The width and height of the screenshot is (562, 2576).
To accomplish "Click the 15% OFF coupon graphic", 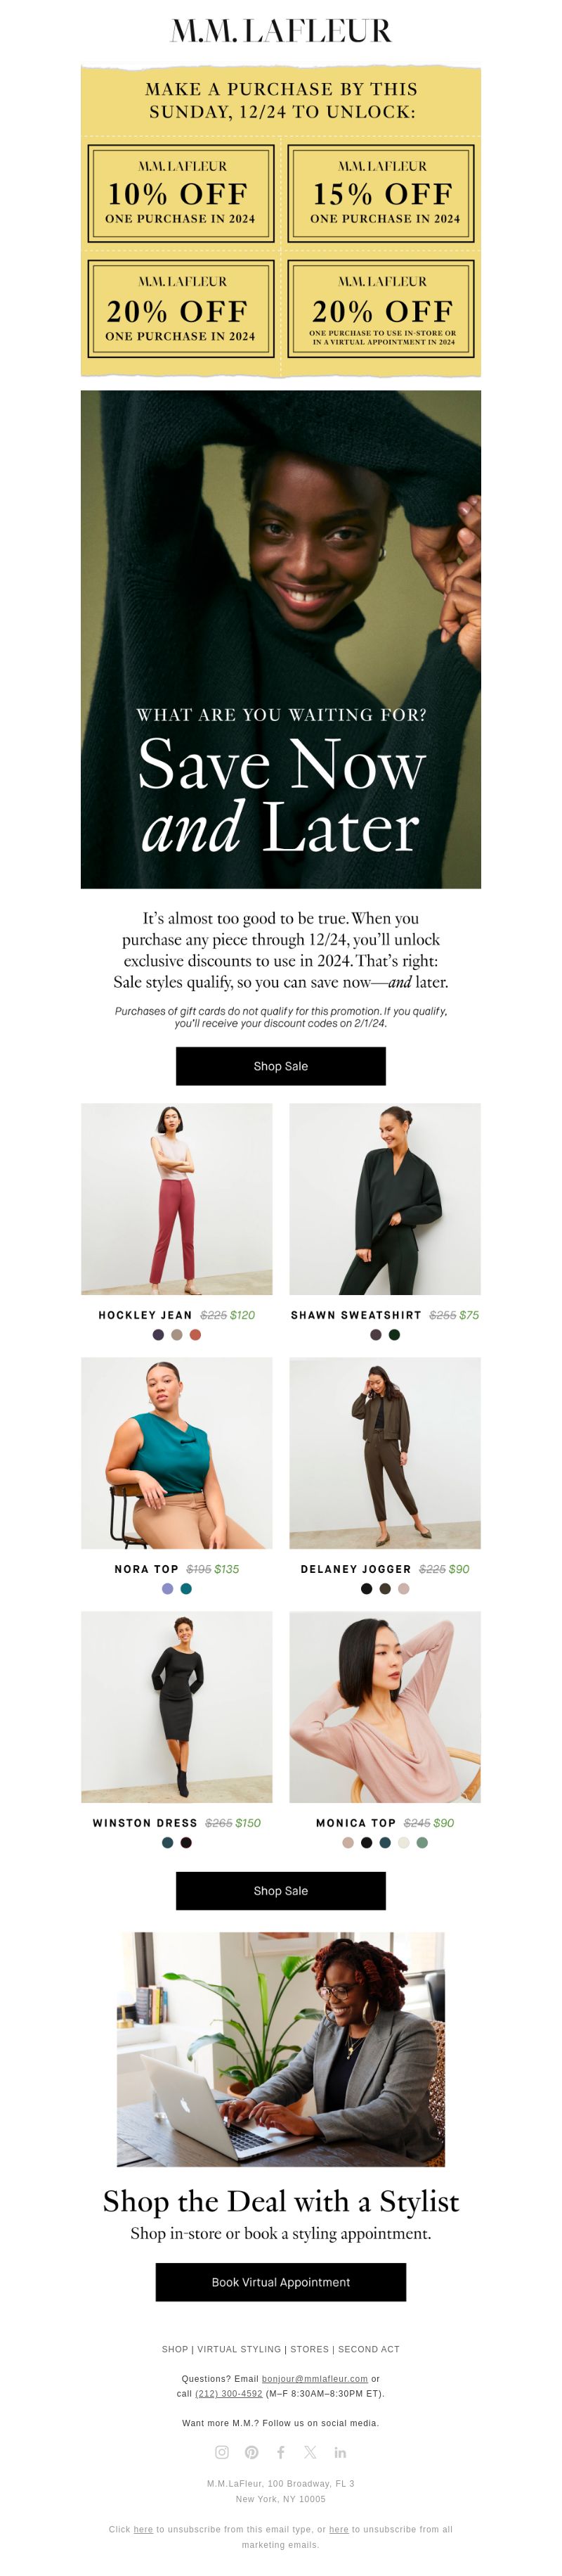I will coord(381,193).
